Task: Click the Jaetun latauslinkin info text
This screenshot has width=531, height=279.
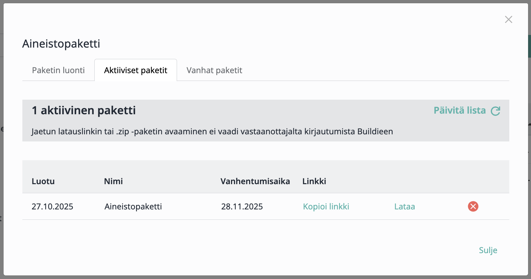Action: 212,131
